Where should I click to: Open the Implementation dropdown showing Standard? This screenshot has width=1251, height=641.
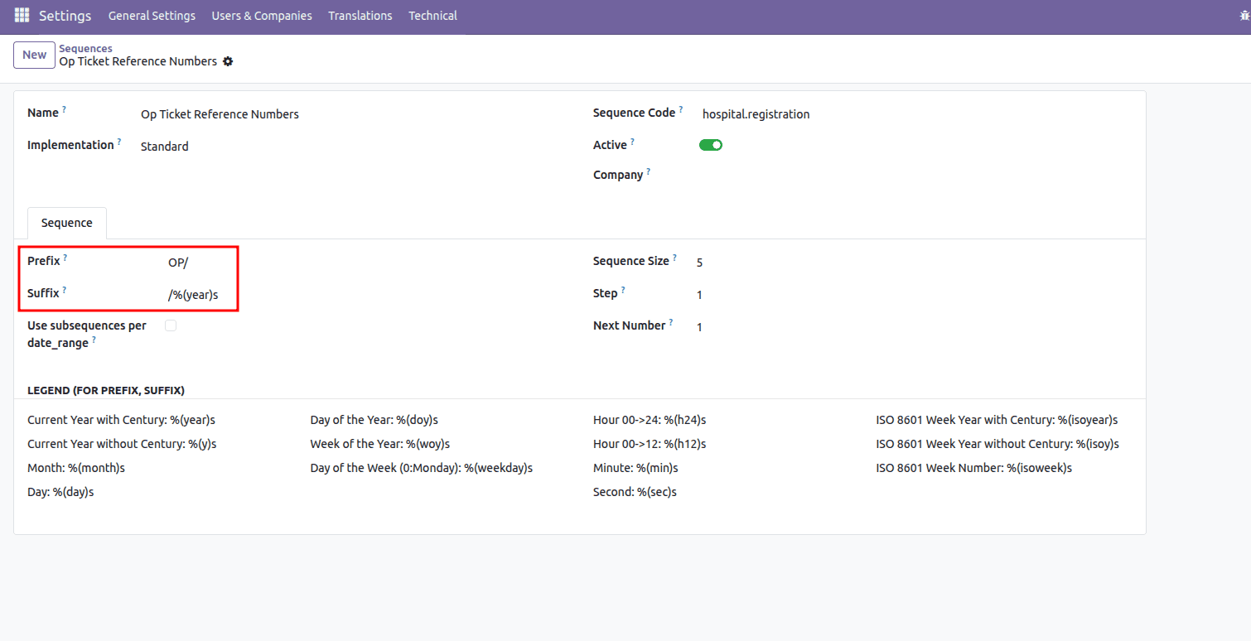(x=164, y=146)
